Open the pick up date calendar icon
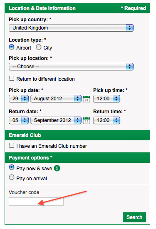 click(x=87, y=99)
